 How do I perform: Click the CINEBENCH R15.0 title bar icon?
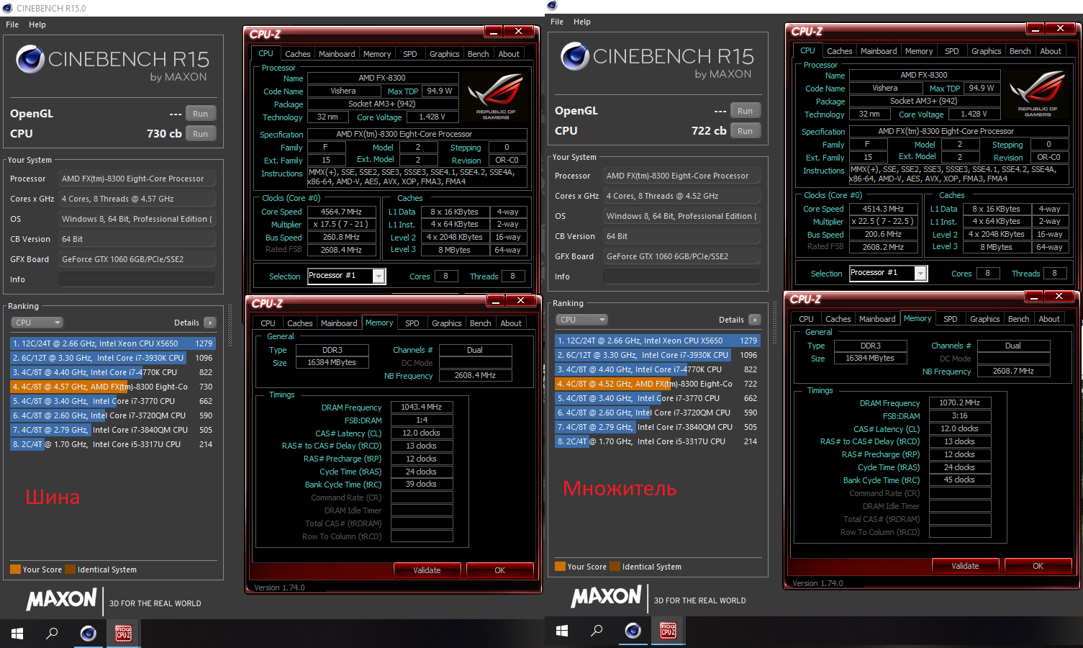[8, 8]
